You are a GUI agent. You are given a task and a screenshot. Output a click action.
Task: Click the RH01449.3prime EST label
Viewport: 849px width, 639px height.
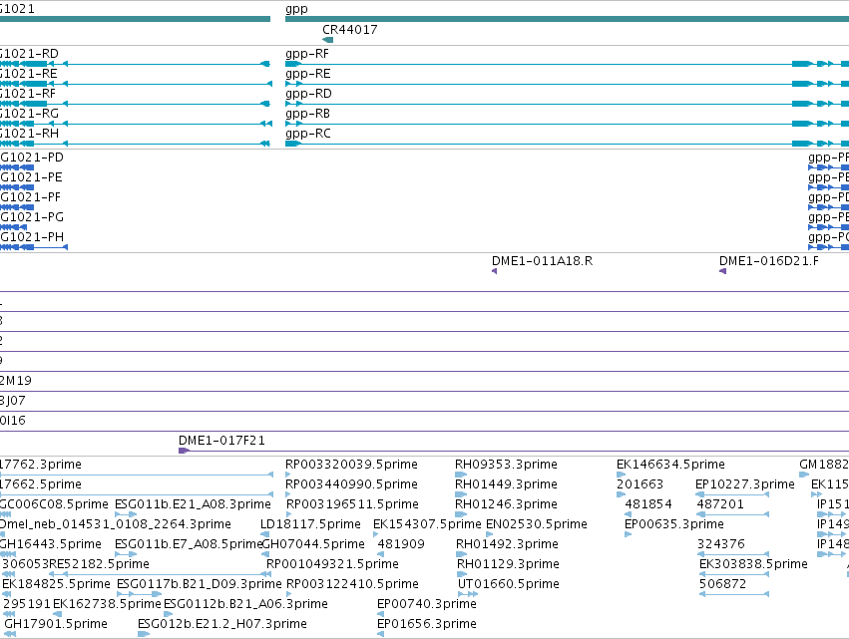(x=506, y=484)
